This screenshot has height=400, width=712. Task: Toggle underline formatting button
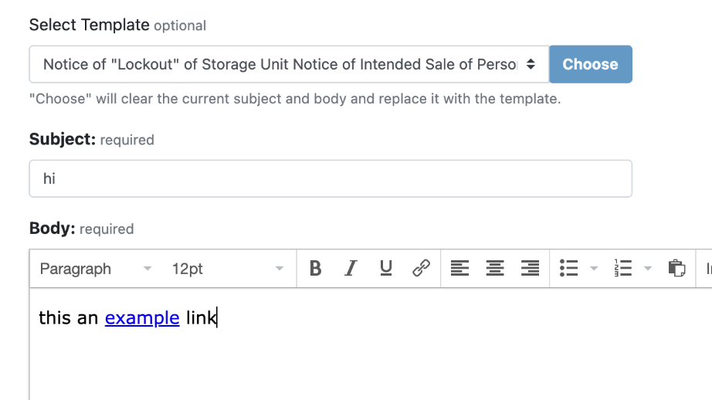(386, 268)
